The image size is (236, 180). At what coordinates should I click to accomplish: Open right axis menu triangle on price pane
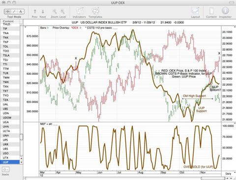(x=235, y=27)
